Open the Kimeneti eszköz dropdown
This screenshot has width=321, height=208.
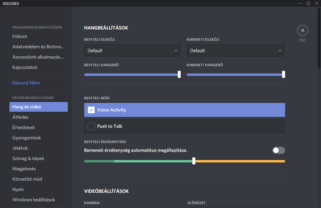point(236,50)
